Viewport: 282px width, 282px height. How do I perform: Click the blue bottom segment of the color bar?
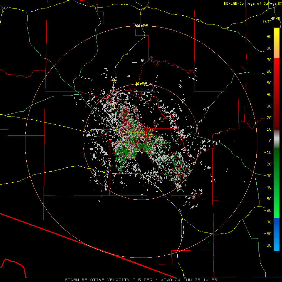[277, 234]
